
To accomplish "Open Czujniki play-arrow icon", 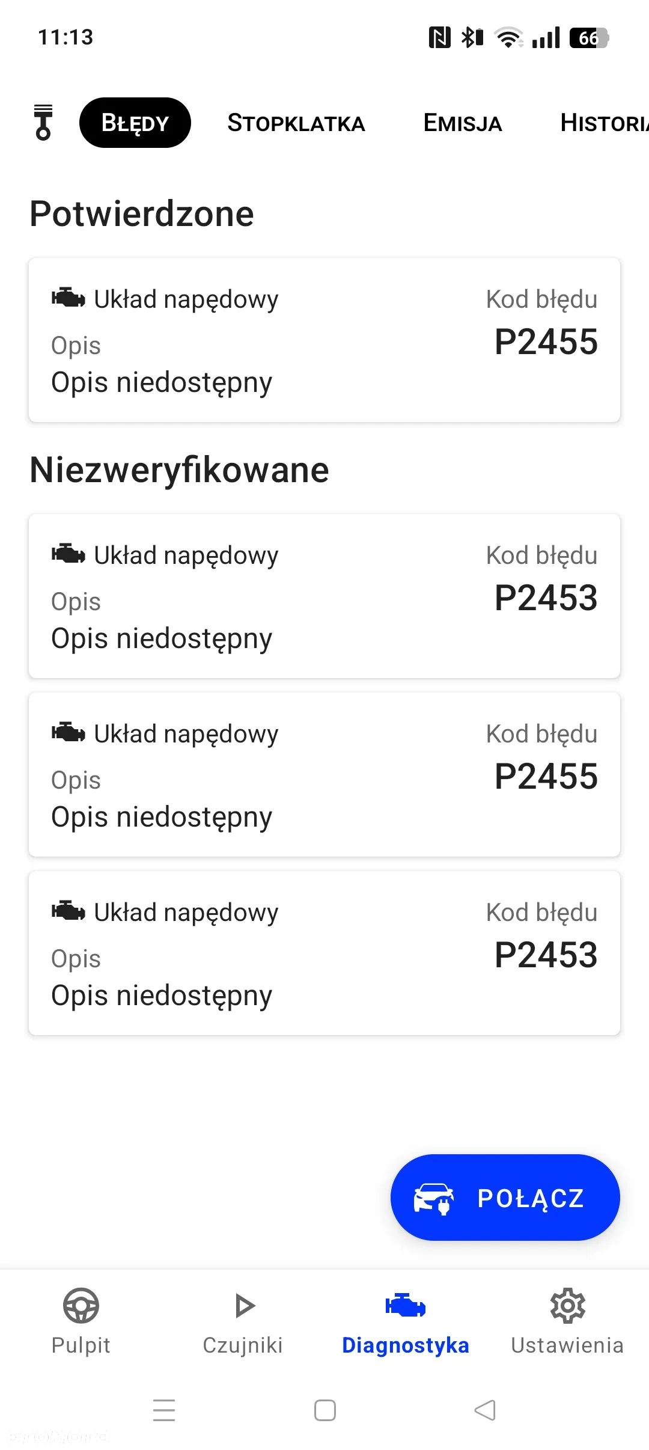I will [x=243, y=1306].
